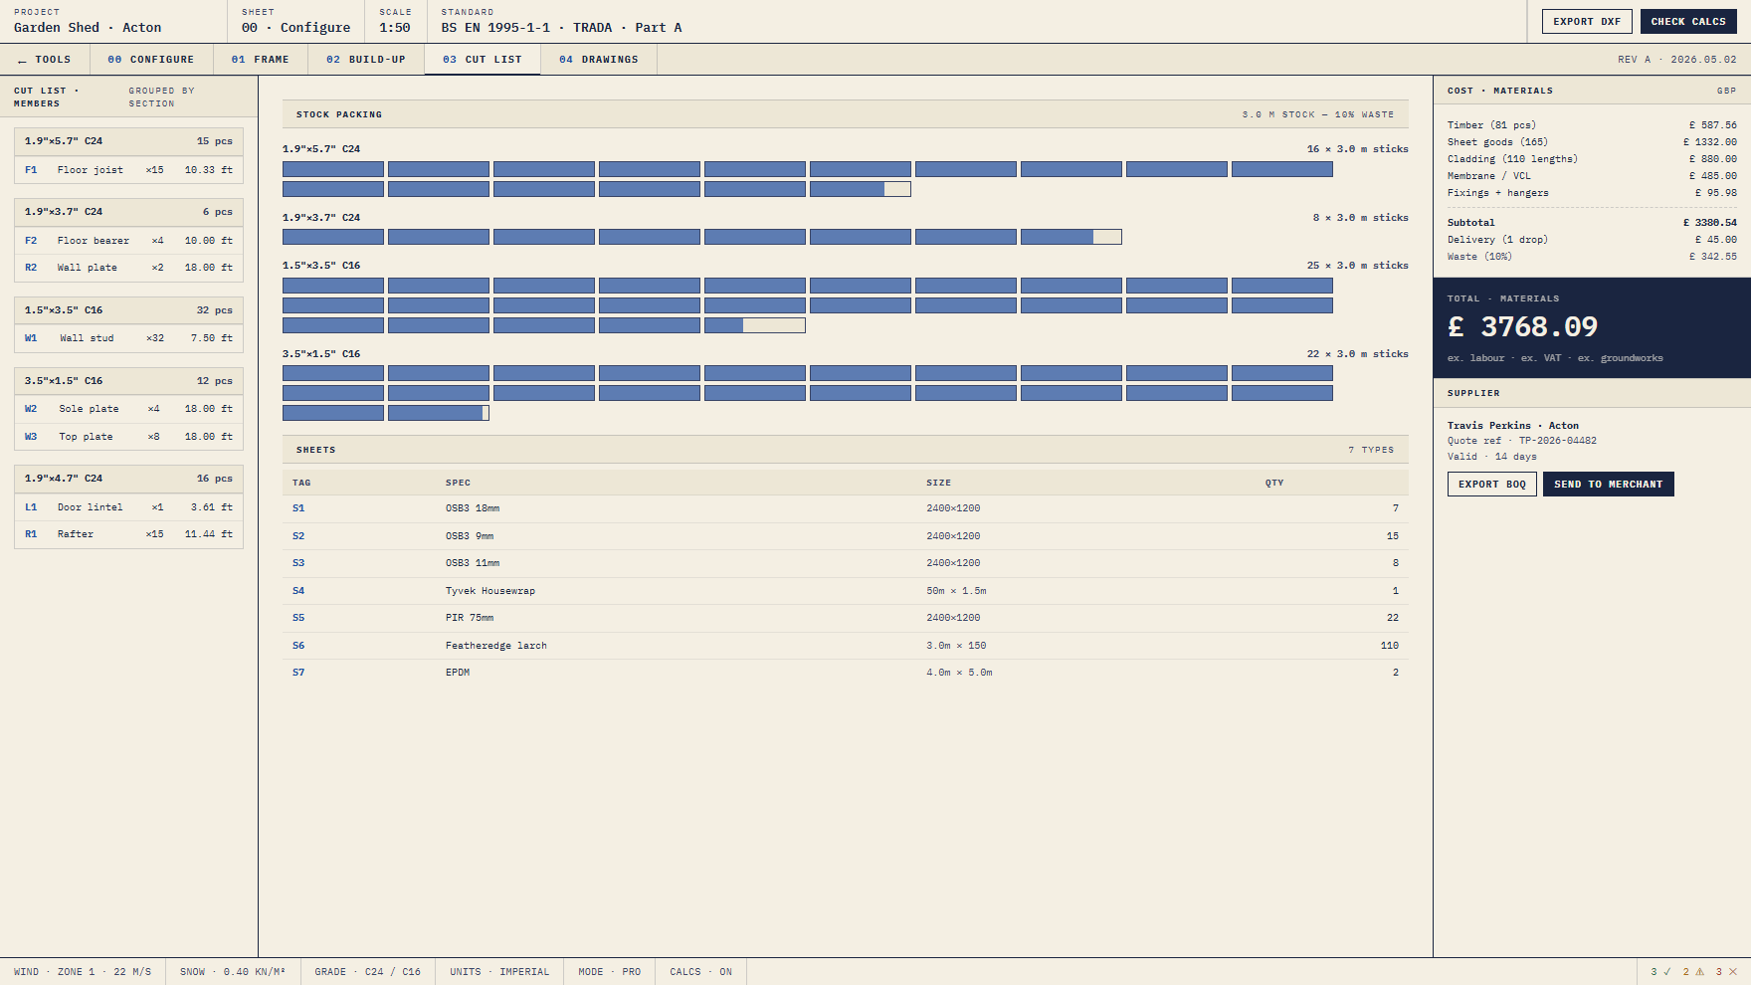Image resolution: width=1751 pixels, height=985 pixels.
Task: Click the S2 OSB3 9mm sheet row
Action: click(x=846, y=536)
